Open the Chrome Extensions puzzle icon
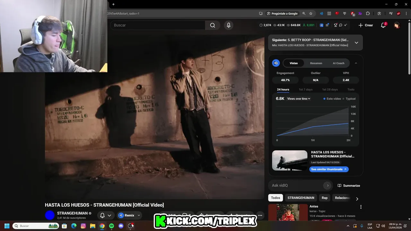Screen dimensions: 411x231 pyautogui.click(x=368, y=13)
